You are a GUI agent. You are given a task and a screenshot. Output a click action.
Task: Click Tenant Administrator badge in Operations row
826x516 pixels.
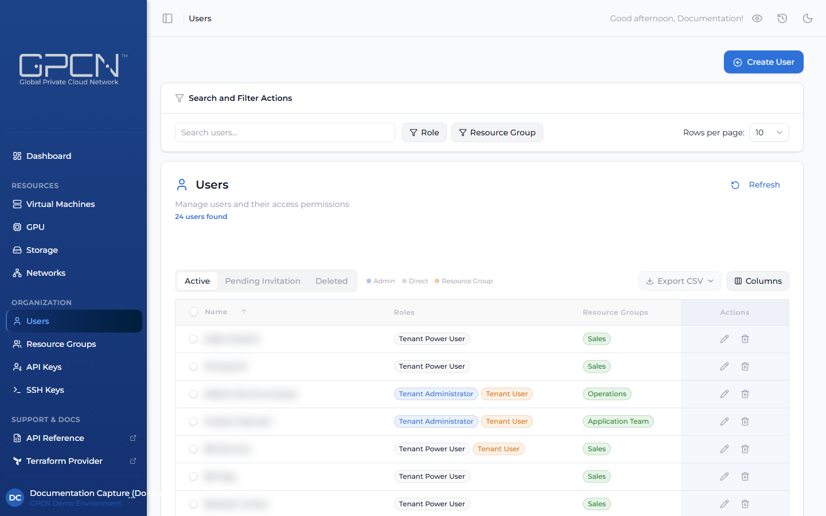tap(436, 394)
